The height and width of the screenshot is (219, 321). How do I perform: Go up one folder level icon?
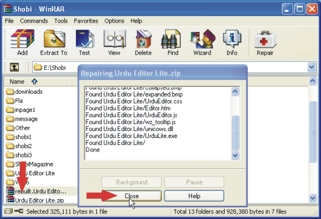[15, 67]
